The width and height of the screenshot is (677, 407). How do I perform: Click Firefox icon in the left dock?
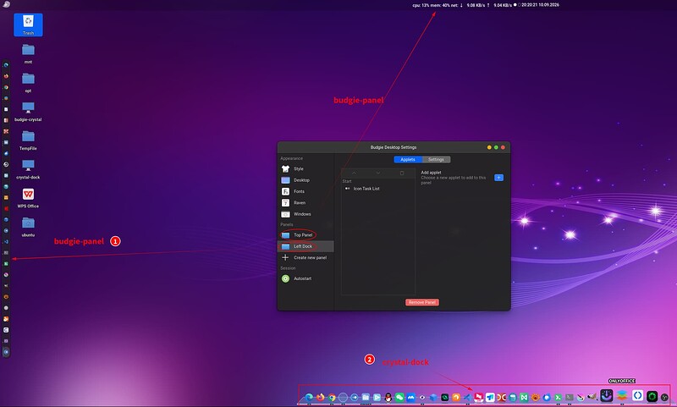point(6,76)
